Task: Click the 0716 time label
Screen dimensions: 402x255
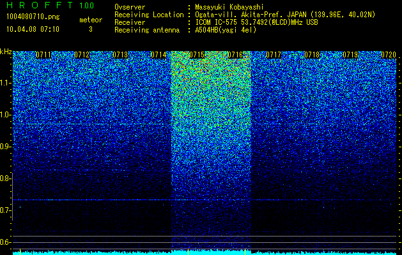Action: [x=235, y=55]
